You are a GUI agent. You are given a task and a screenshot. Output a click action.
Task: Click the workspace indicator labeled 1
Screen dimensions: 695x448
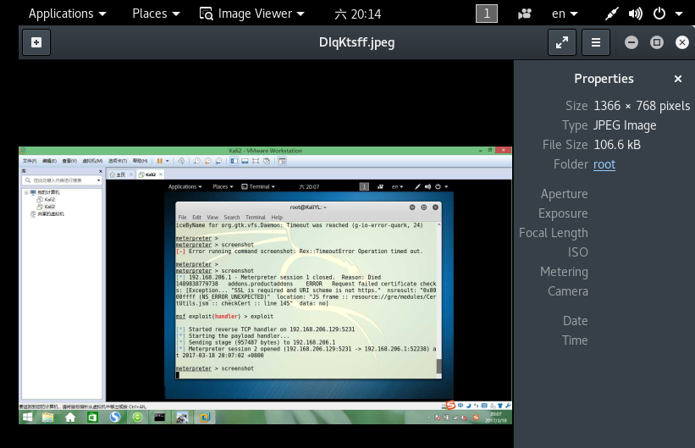(x=487, y=14)
